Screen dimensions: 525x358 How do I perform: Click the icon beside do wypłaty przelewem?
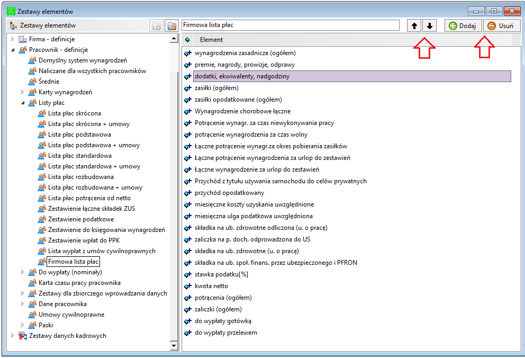pyautogui.click(x=188, y=333)
